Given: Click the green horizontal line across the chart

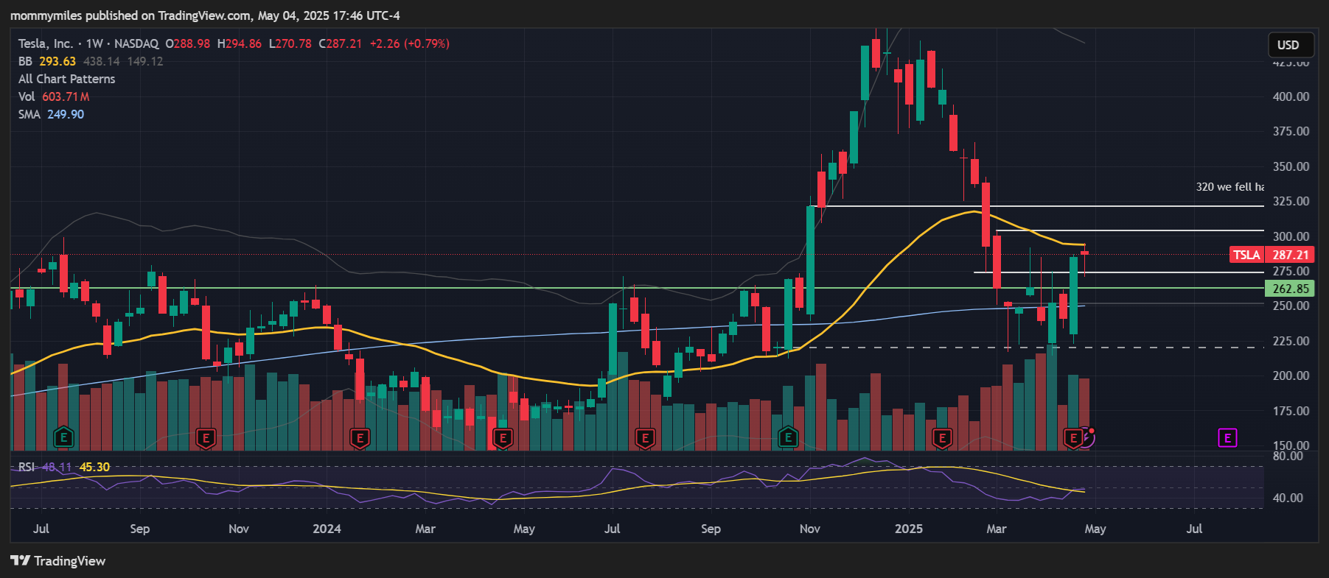Looking at the screenshot, I should [x=637, y=288].
